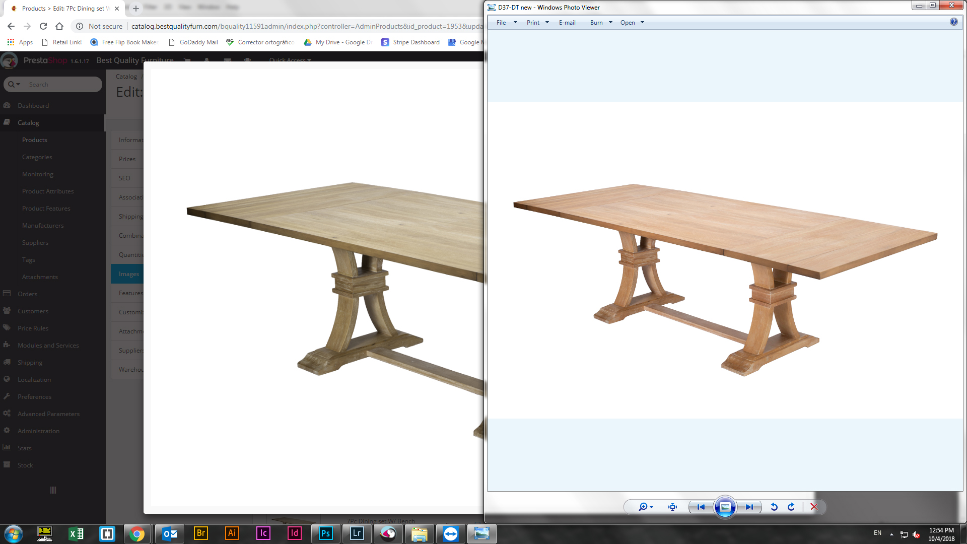Screen dimensions: 967x544
Task: Skip to next photo in viewer
Action: 749,507
